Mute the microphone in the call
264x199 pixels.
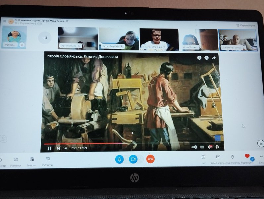119,159
